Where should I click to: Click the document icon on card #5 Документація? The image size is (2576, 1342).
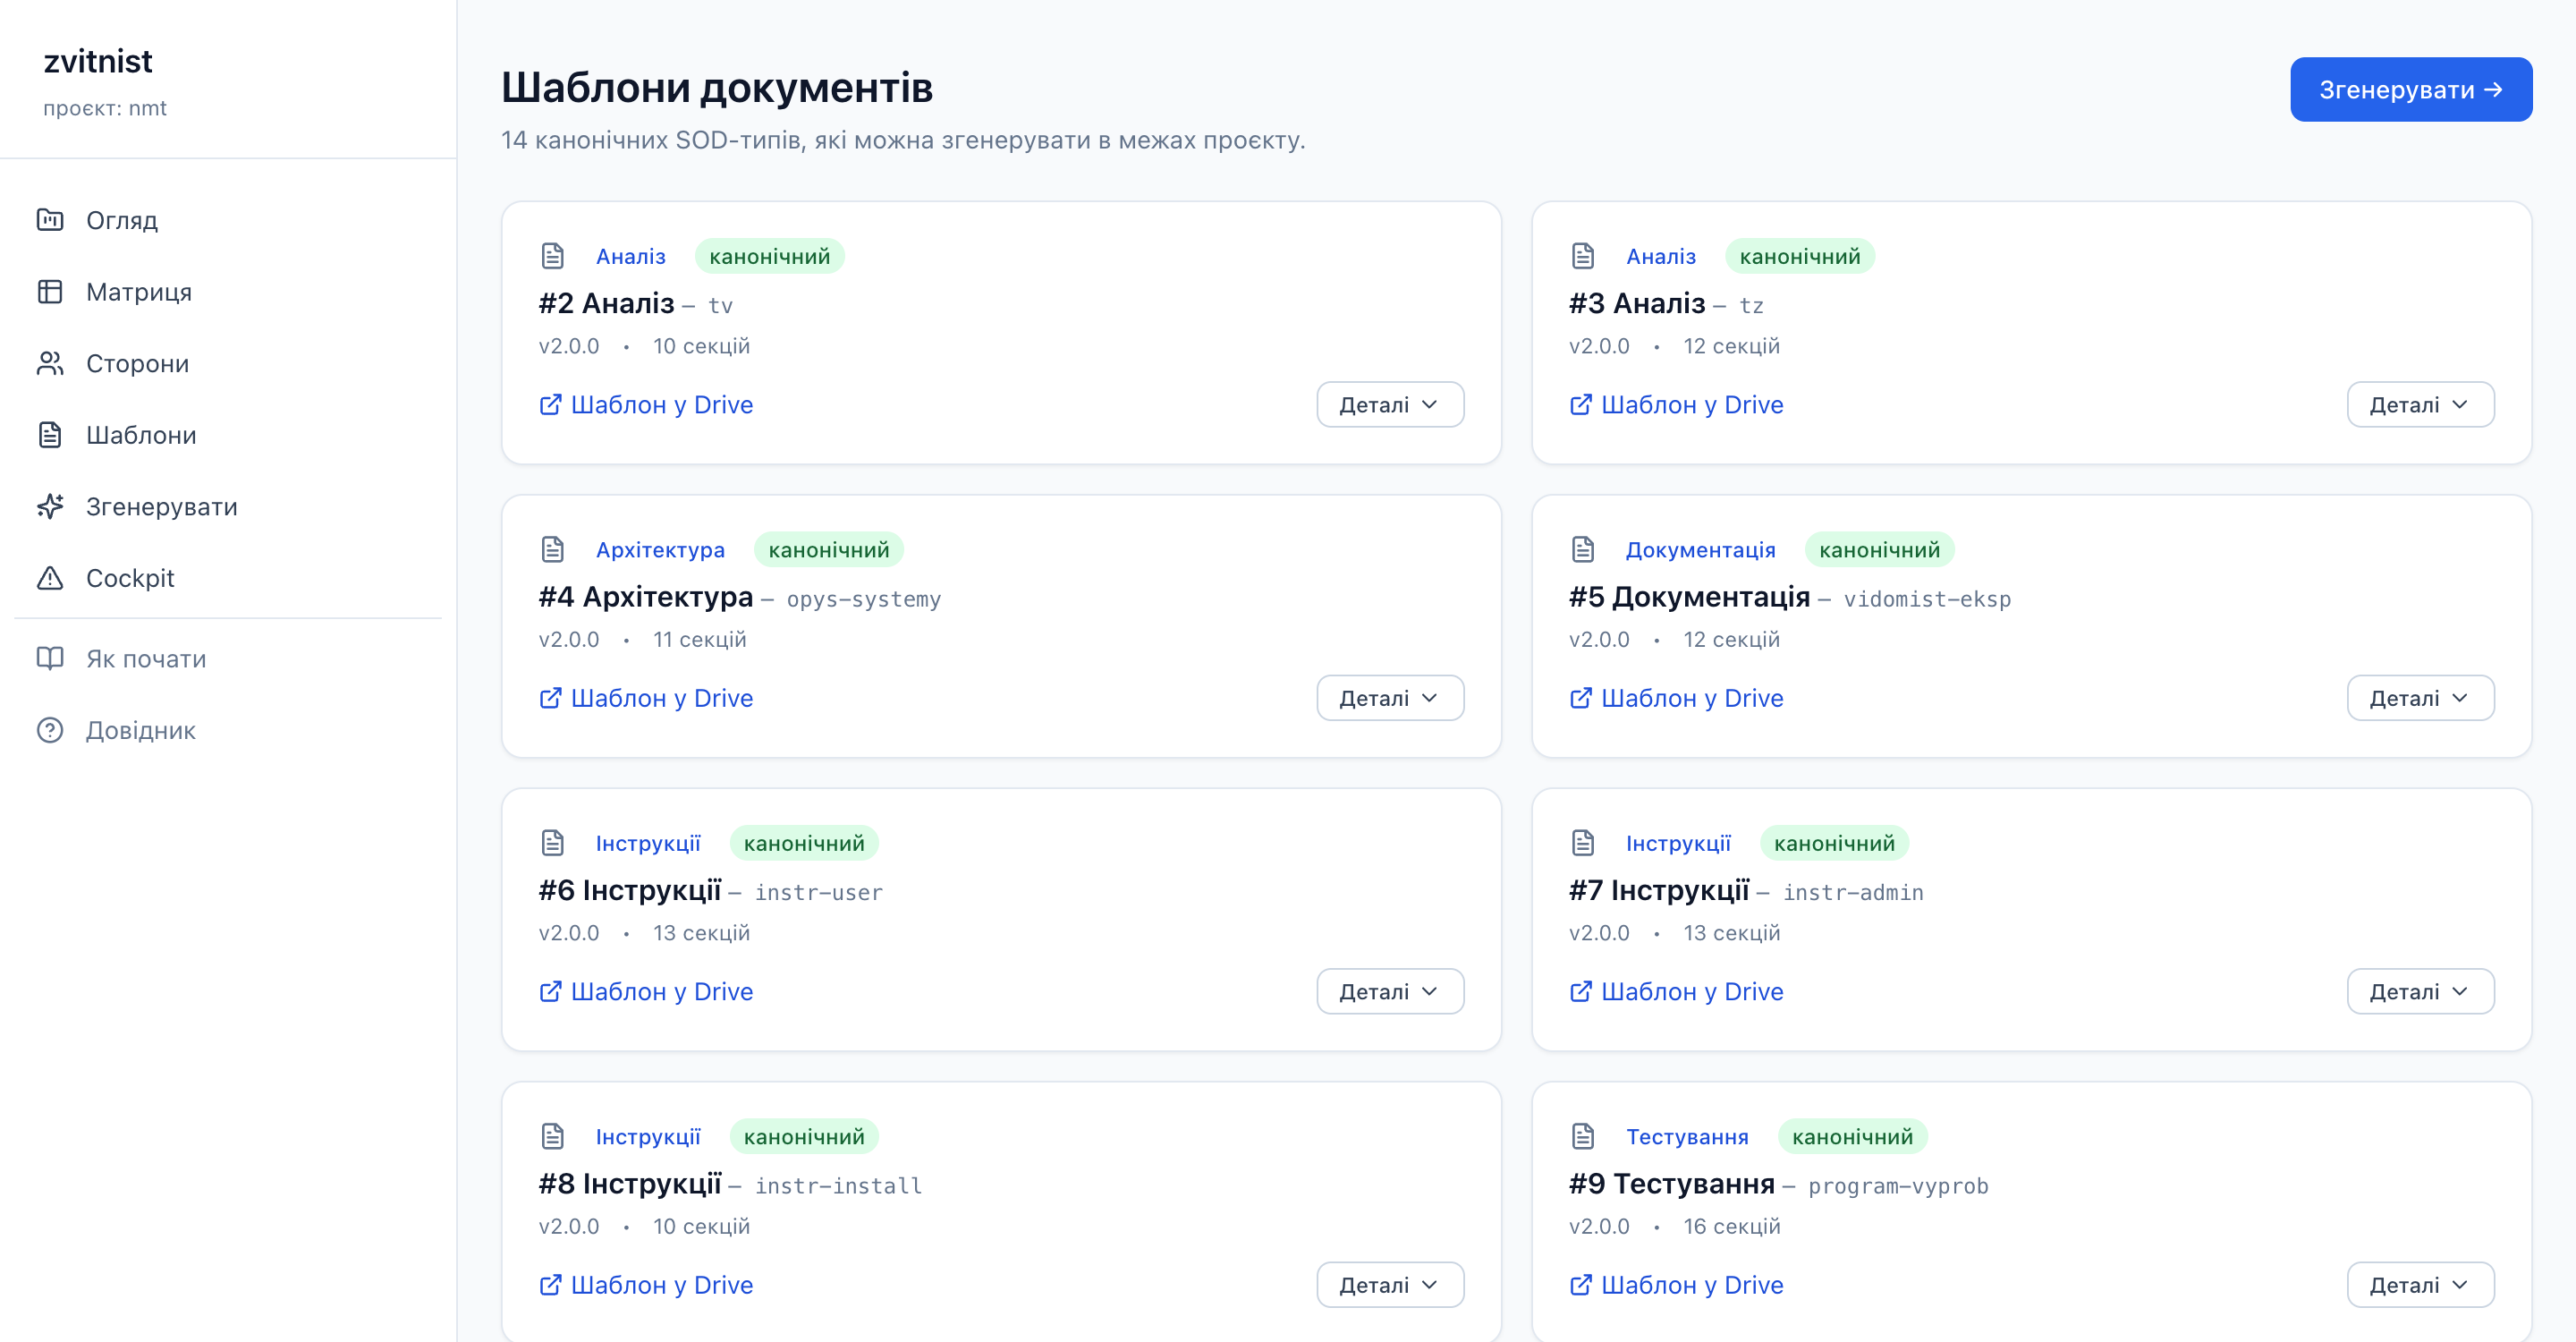click(x=1583, y=549)
